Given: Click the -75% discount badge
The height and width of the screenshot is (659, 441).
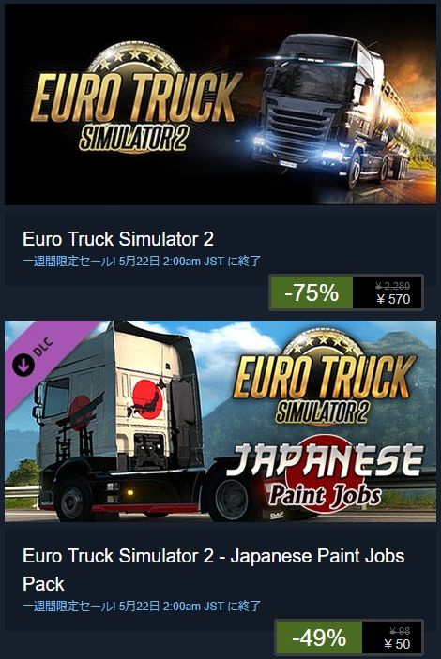Looking at the screenshot, I should click(311, 292).
